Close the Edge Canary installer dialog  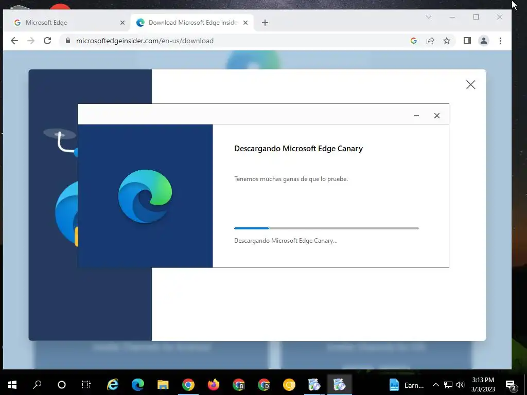coord(436,116)
